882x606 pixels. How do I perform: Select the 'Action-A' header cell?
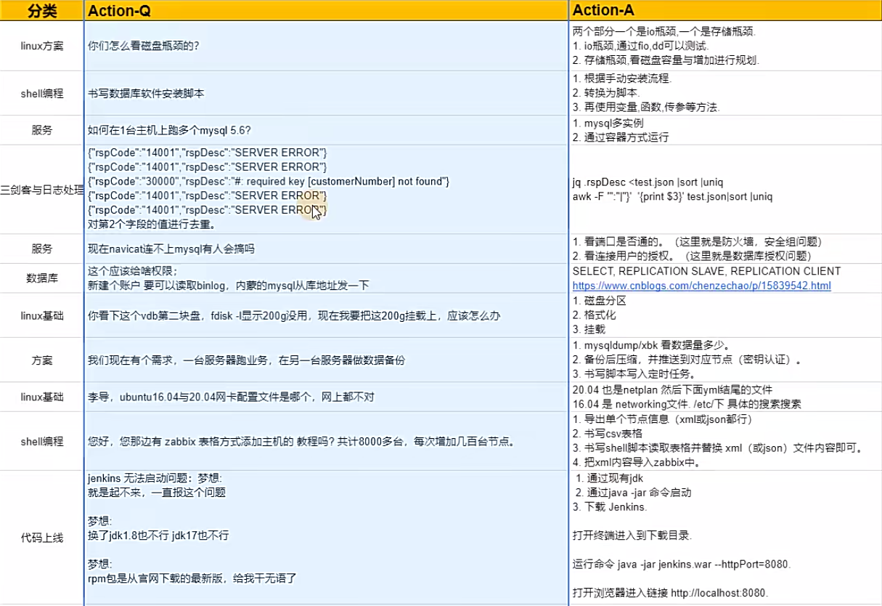(x=724, y=11)
